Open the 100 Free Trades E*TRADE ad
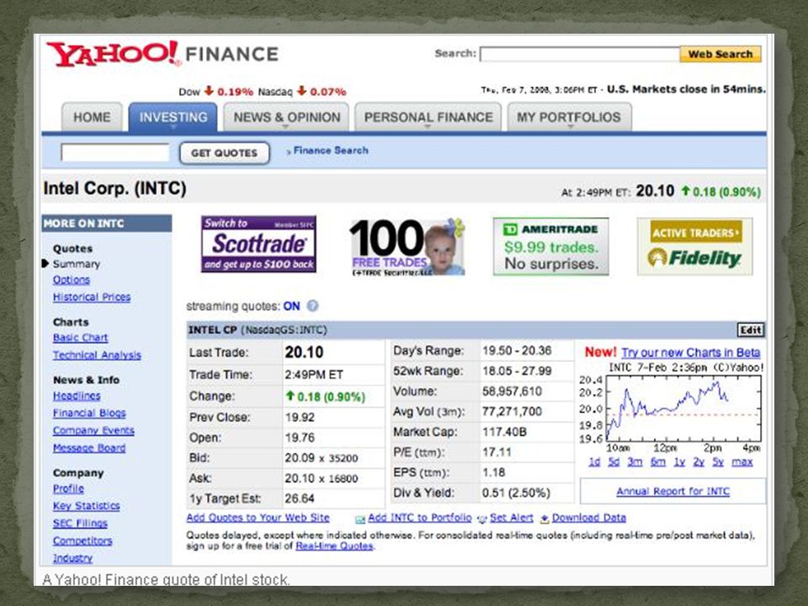 [x=407, y=247]
